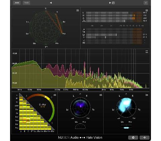Select the C node at the top of the correlation web

click(46, 8)
